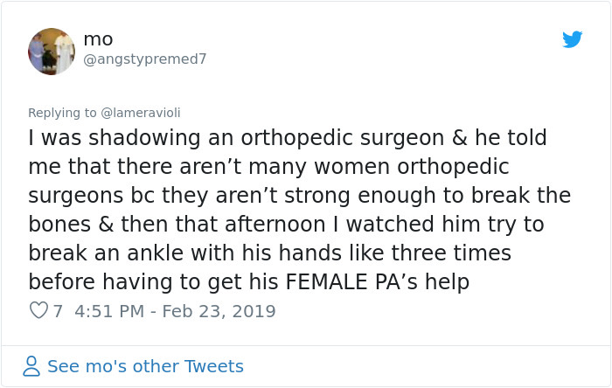Click the display name "mo"
Viewport: 612px width, 388px height.
[98, 39]
